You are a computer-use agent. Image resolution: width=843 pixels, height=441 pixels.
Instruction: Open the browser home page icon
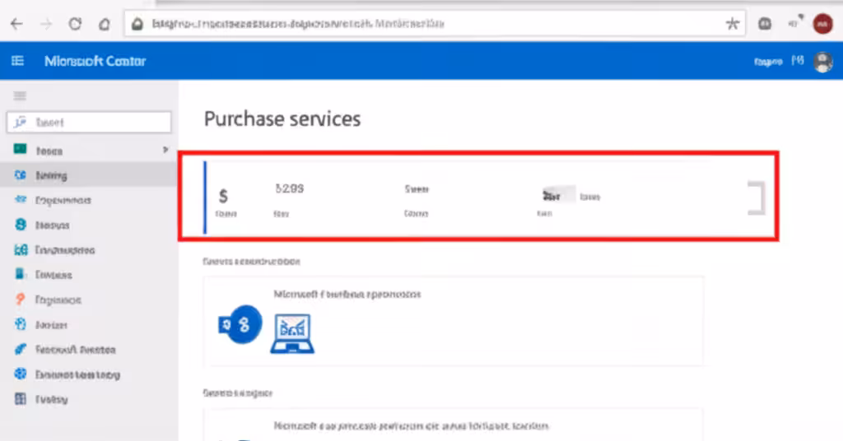[105, 24]
